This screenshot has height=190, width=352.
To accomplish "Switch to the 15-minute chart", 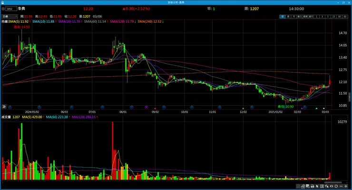I will click(x=333, y=17).
